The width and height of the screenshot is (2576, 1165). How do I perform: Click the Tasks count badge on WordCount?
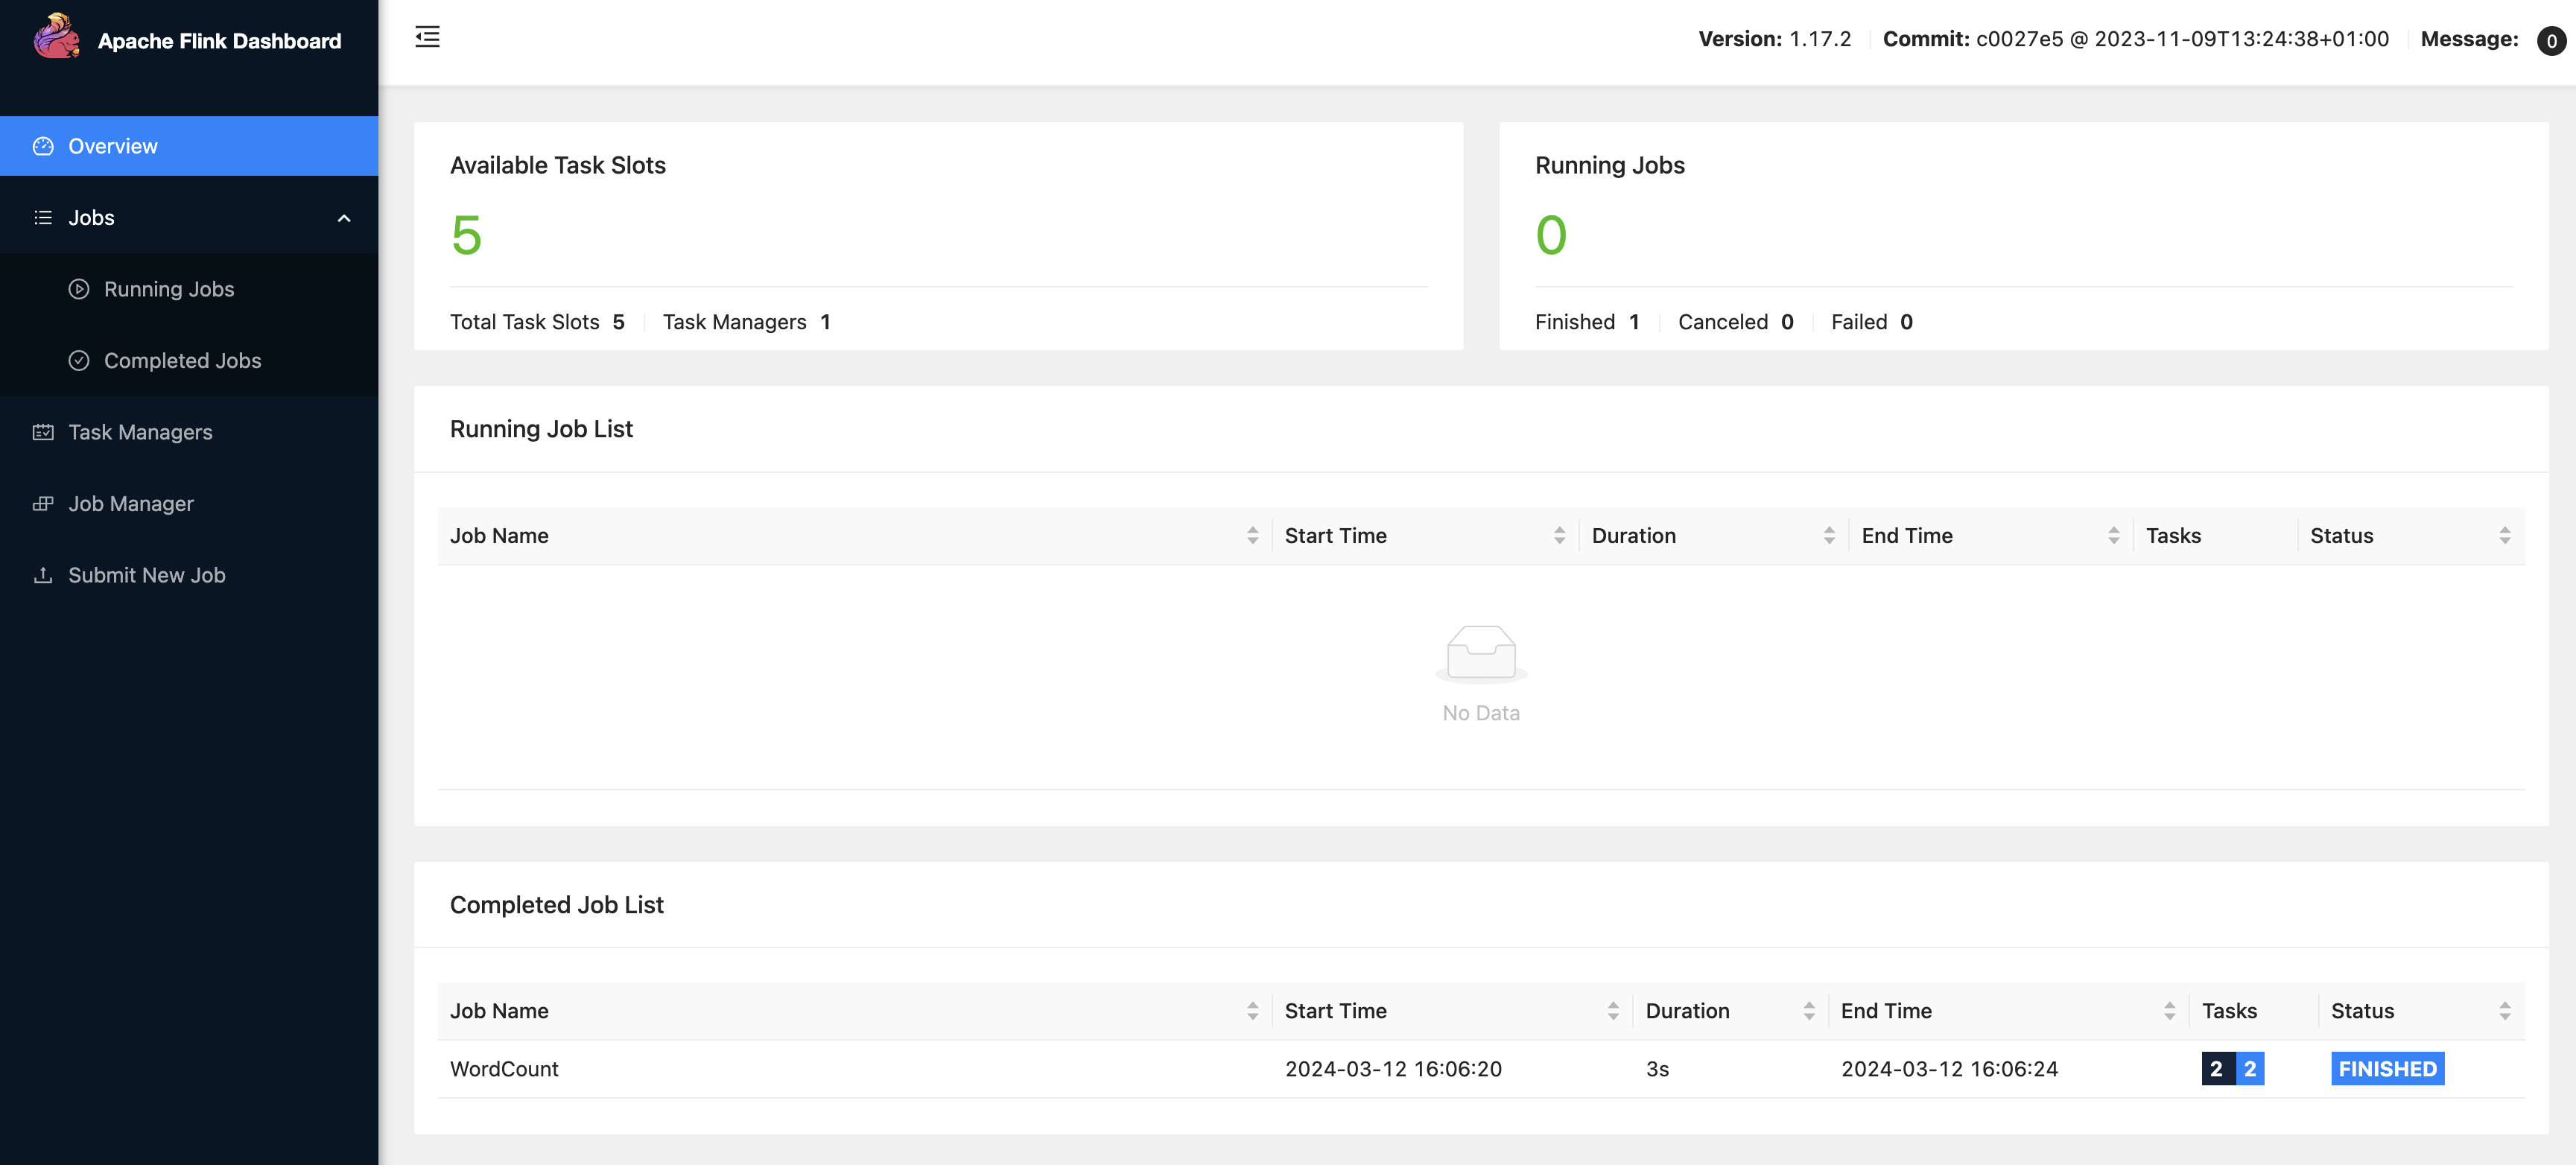pos(2233,1068)
